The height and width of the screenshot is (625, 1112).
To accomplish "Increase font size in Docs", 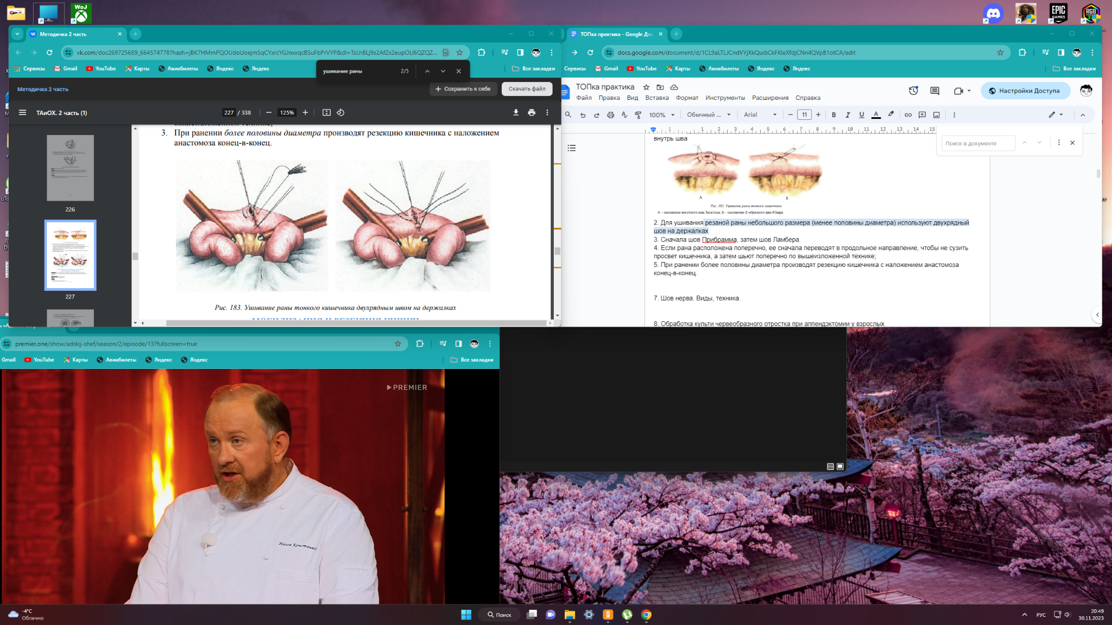I will [818, 114].
